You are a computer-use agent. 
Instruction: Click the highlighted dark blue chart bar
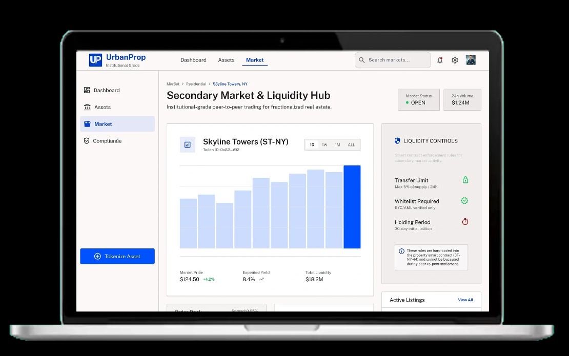[352, 206]
